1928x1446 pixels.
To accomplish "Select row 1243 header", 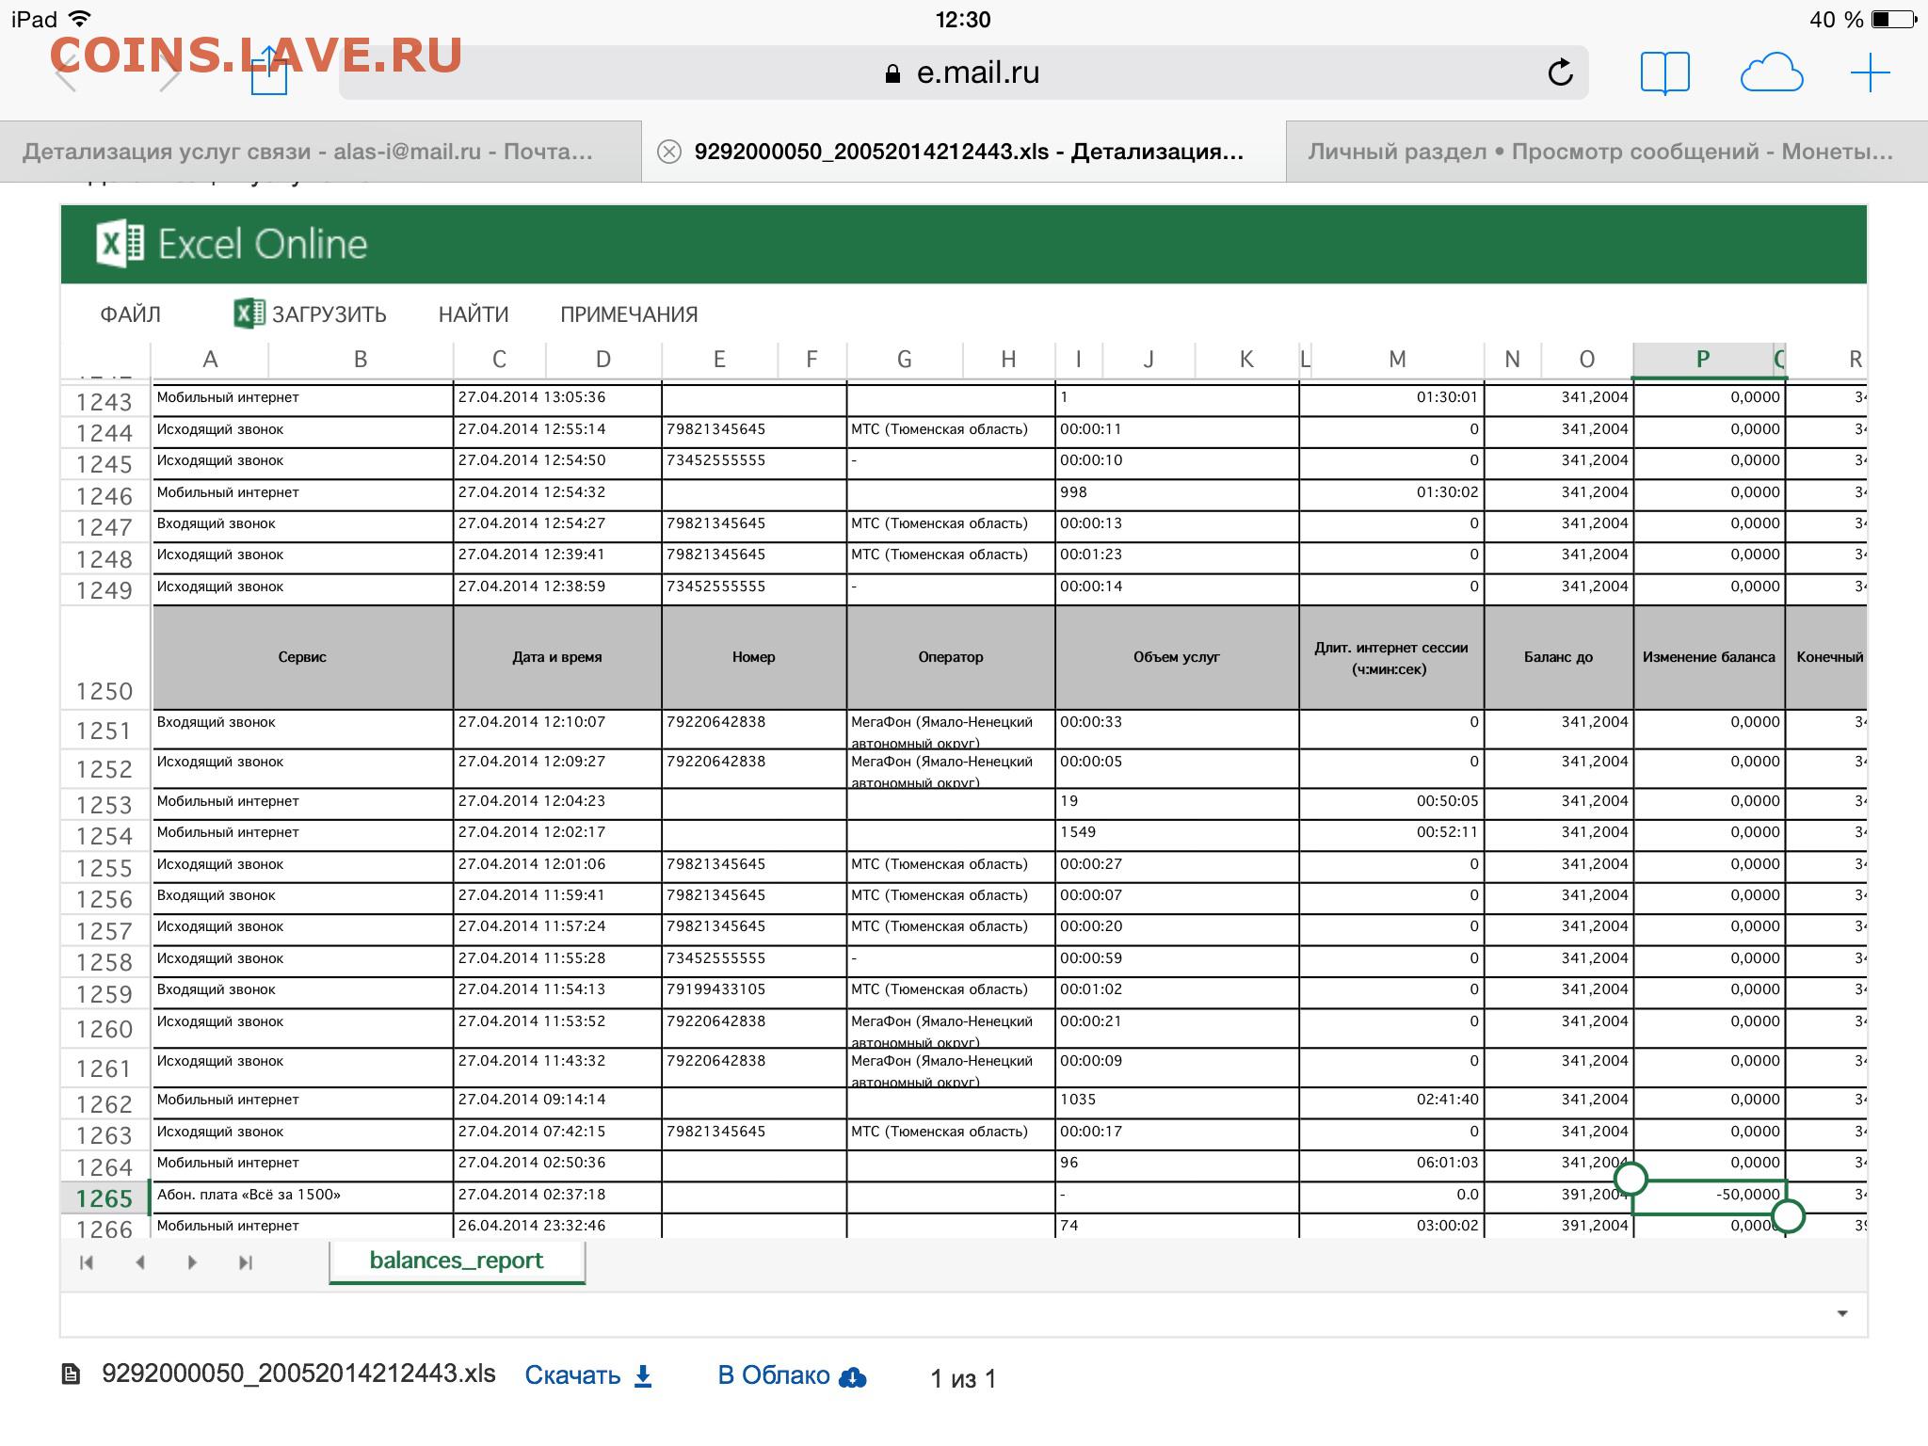I will [104, 401].
